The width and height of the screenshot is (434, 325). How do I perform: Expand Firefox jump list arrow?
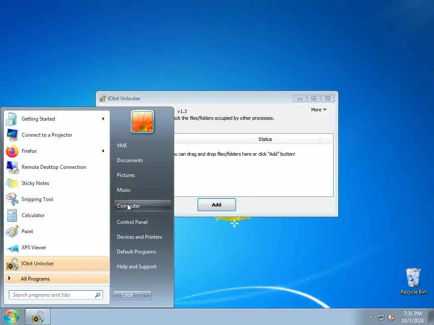103,151
